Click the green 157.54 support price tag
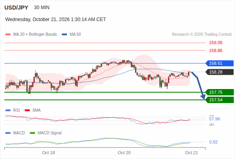235x159 pixels. [219, 100]
